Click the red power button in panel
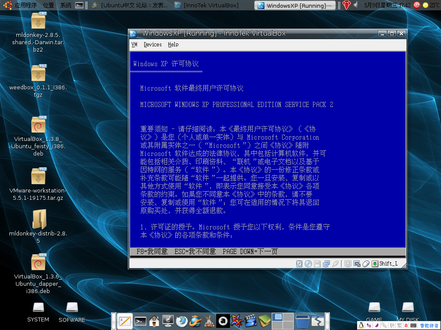The height and width of the screenshot is (330, 441). 417,5
